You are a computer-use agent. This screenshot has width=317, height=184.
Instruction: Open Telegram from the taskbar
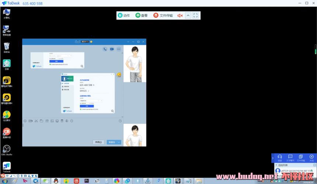(36, 181)
